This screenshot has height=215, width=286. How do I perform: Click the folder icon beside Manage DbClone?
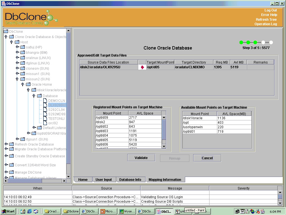[x=11, y=172]
